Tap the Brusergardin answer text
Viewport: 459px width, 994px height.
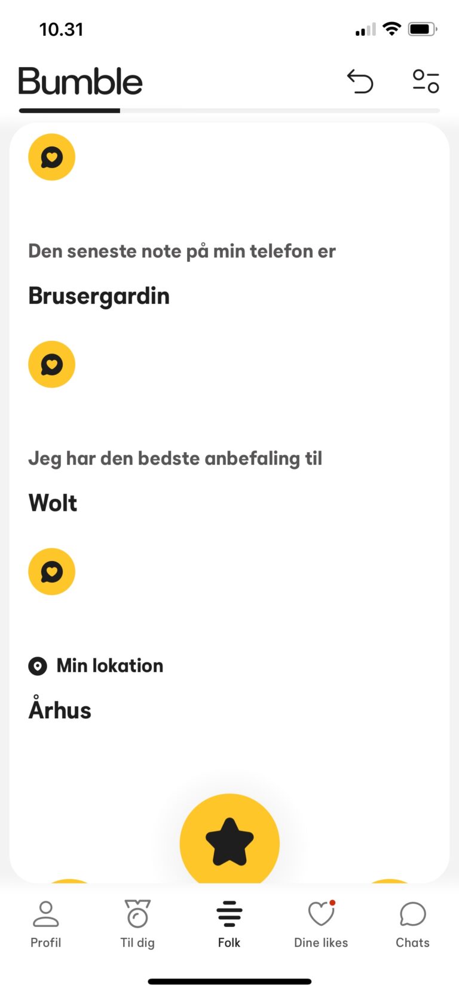click(x=99, y=296)
